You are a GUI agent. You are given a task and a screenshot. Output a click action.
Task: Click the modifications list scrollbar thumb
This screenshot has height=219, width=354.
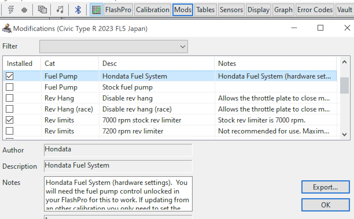point(344,86)
